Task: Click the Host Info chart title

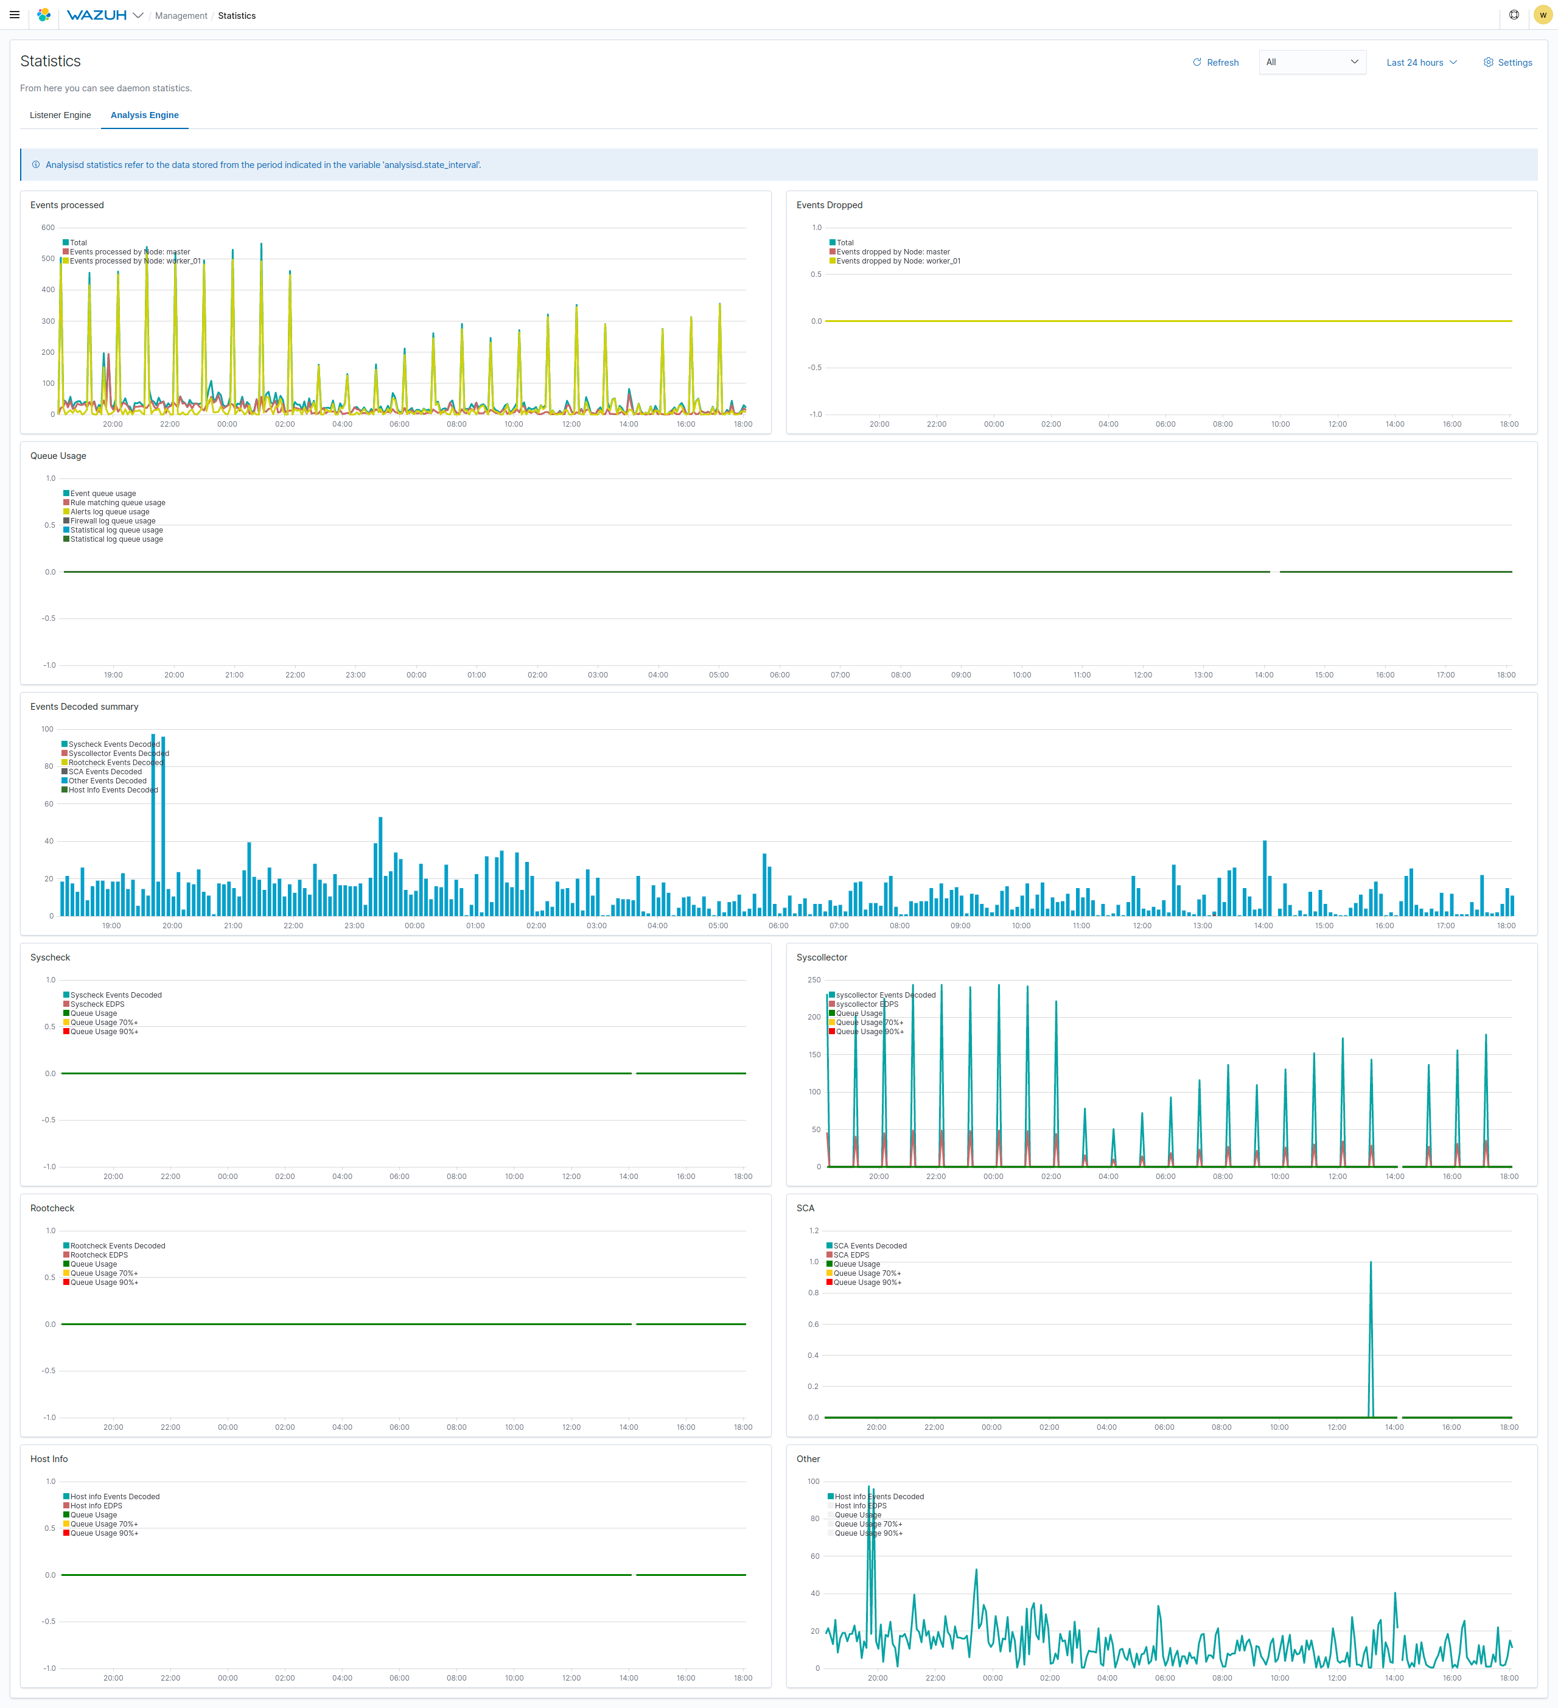Action: pos(49,1459)
